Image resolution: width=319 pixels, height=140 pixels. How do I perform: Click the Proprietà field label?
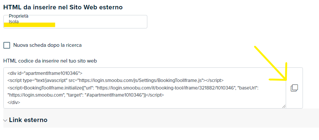click(x=19, y=16)
